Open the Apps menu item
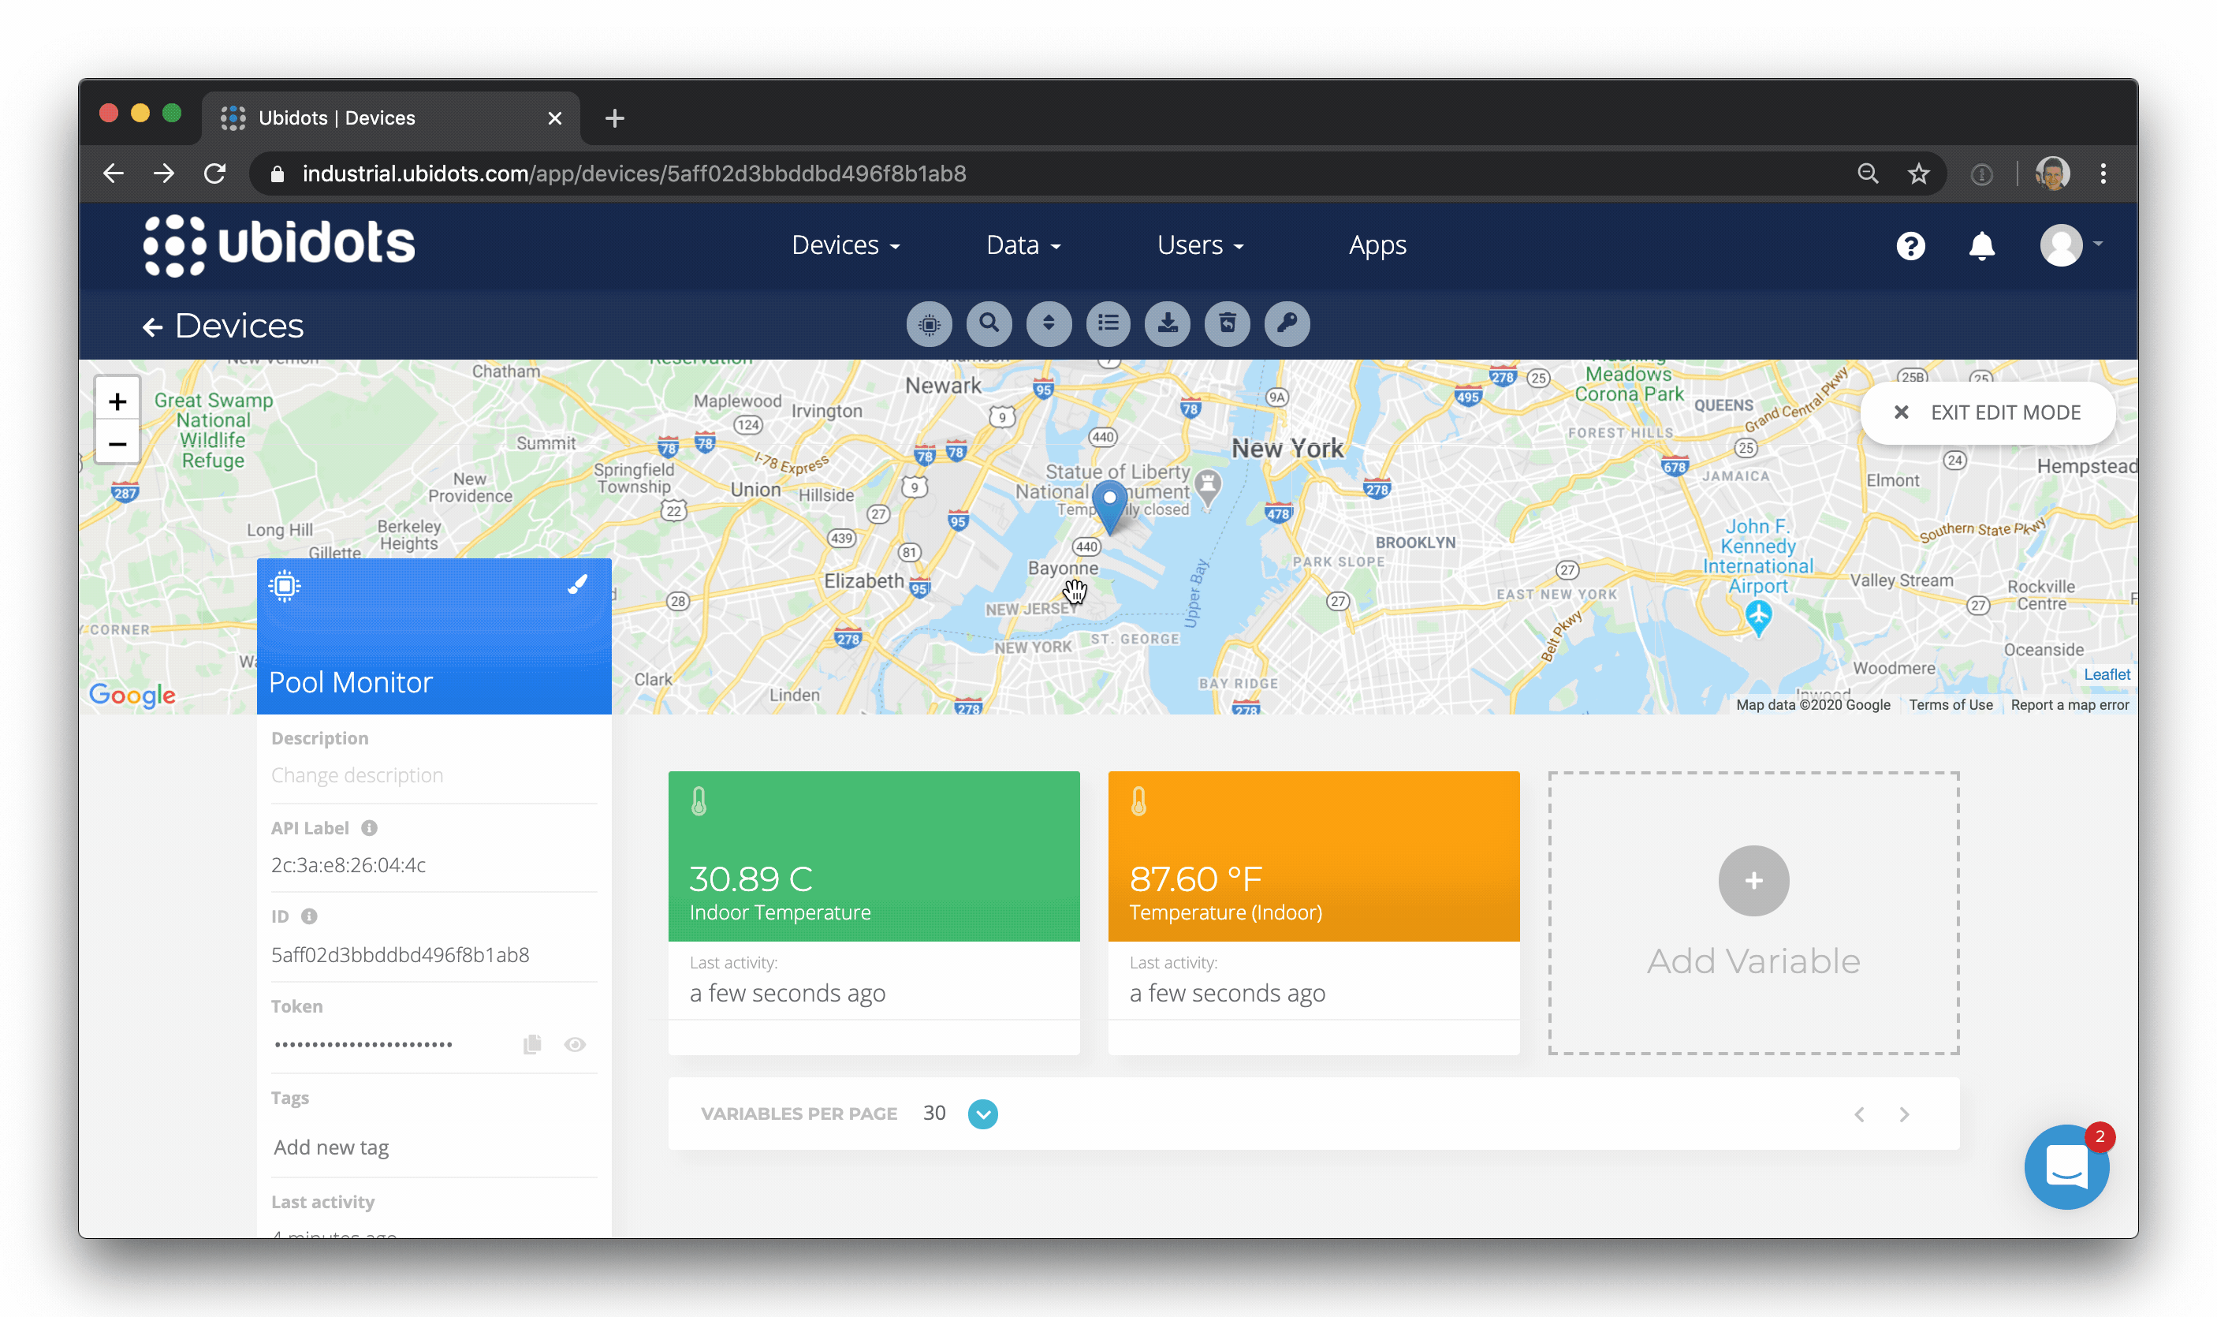The width and height of the screenshot is (2217, 1317). 1377,246
